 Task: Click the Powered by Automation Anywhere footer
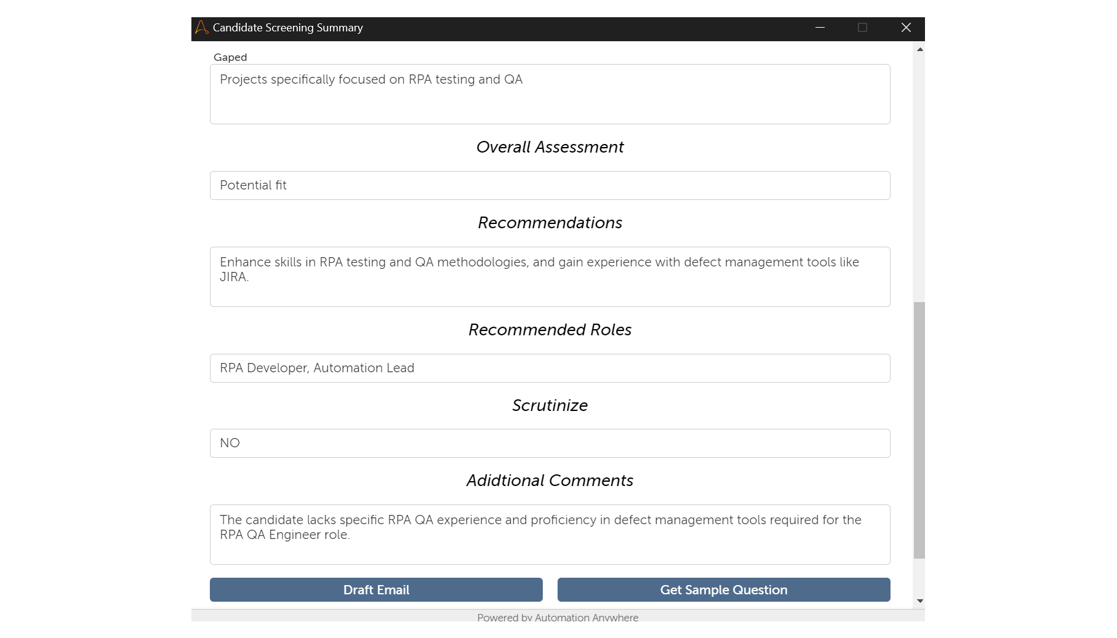pyautogui.click(x=558, y=617)
